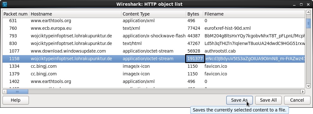Sort by Bytes column header
The height and width of the screenshot is (114, 313).
pyautogui.click(x=194, y=14)
